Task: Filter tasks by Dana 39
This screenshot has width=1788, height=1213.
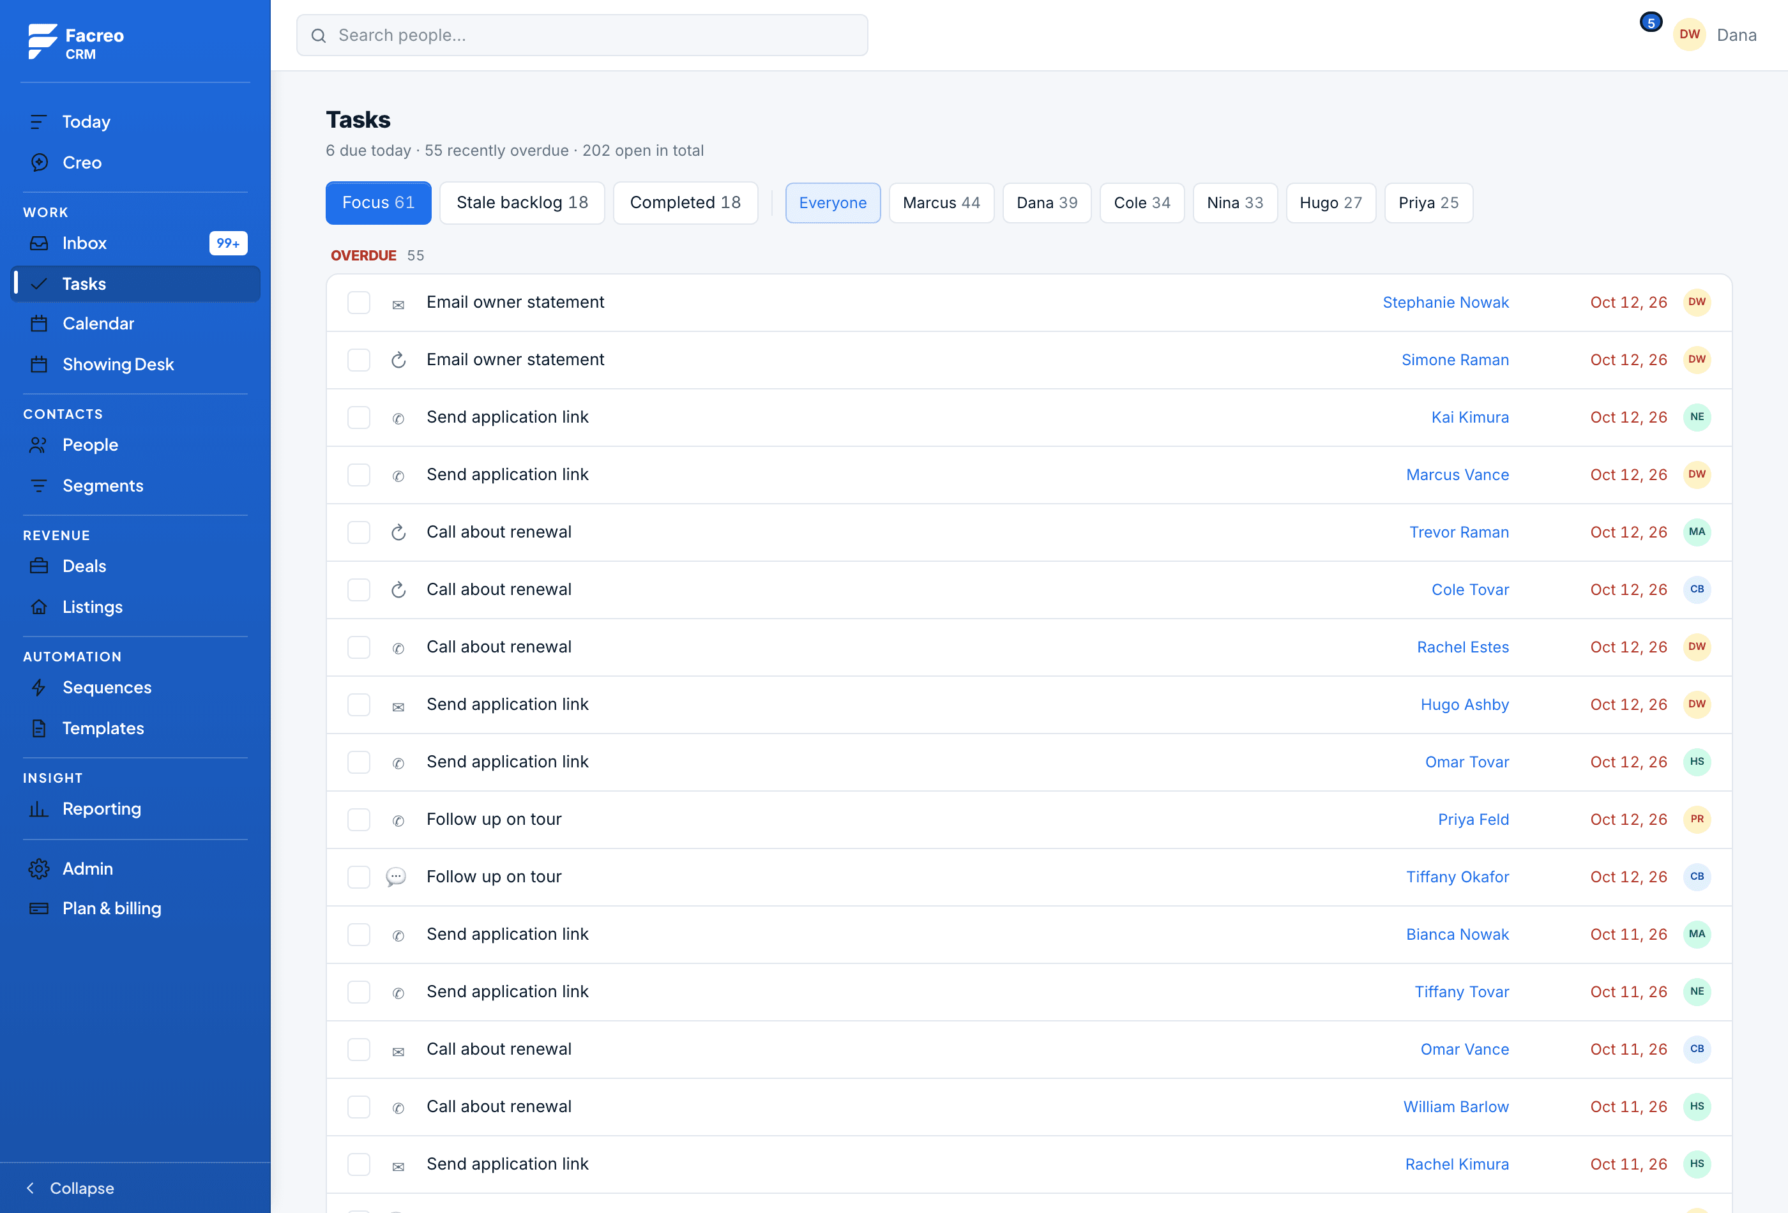Action: click(x=1047, y=203)
